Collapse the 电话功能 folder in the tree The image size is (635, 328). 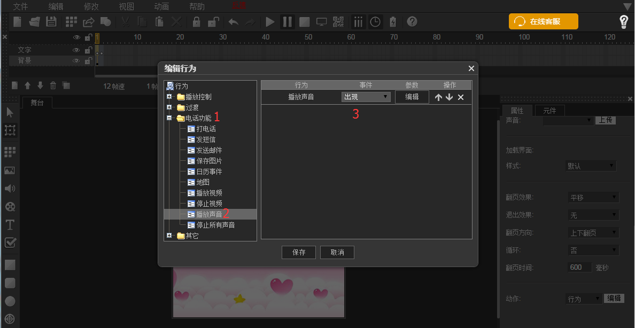tap(169, 117)
